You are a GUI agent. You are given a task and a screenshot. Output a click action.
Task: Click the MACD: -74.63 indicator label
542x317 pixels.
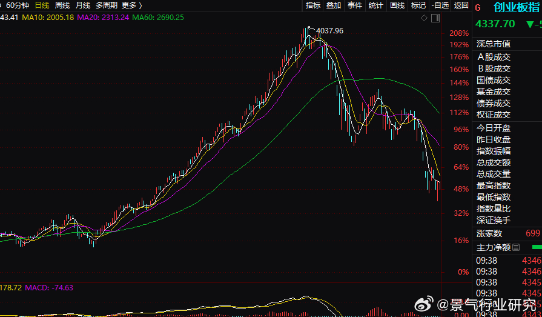tap(49, 288)
